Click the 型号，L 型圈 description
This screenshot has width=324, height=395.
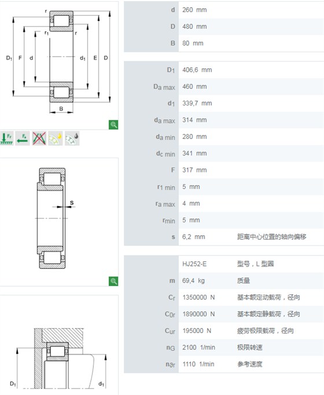pos(255,264)
